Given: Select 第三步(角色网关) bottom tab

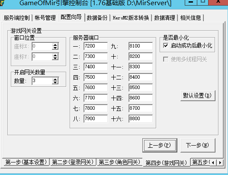Looking at the screenshot, I should pyautogui.click(x=119, y=162).
